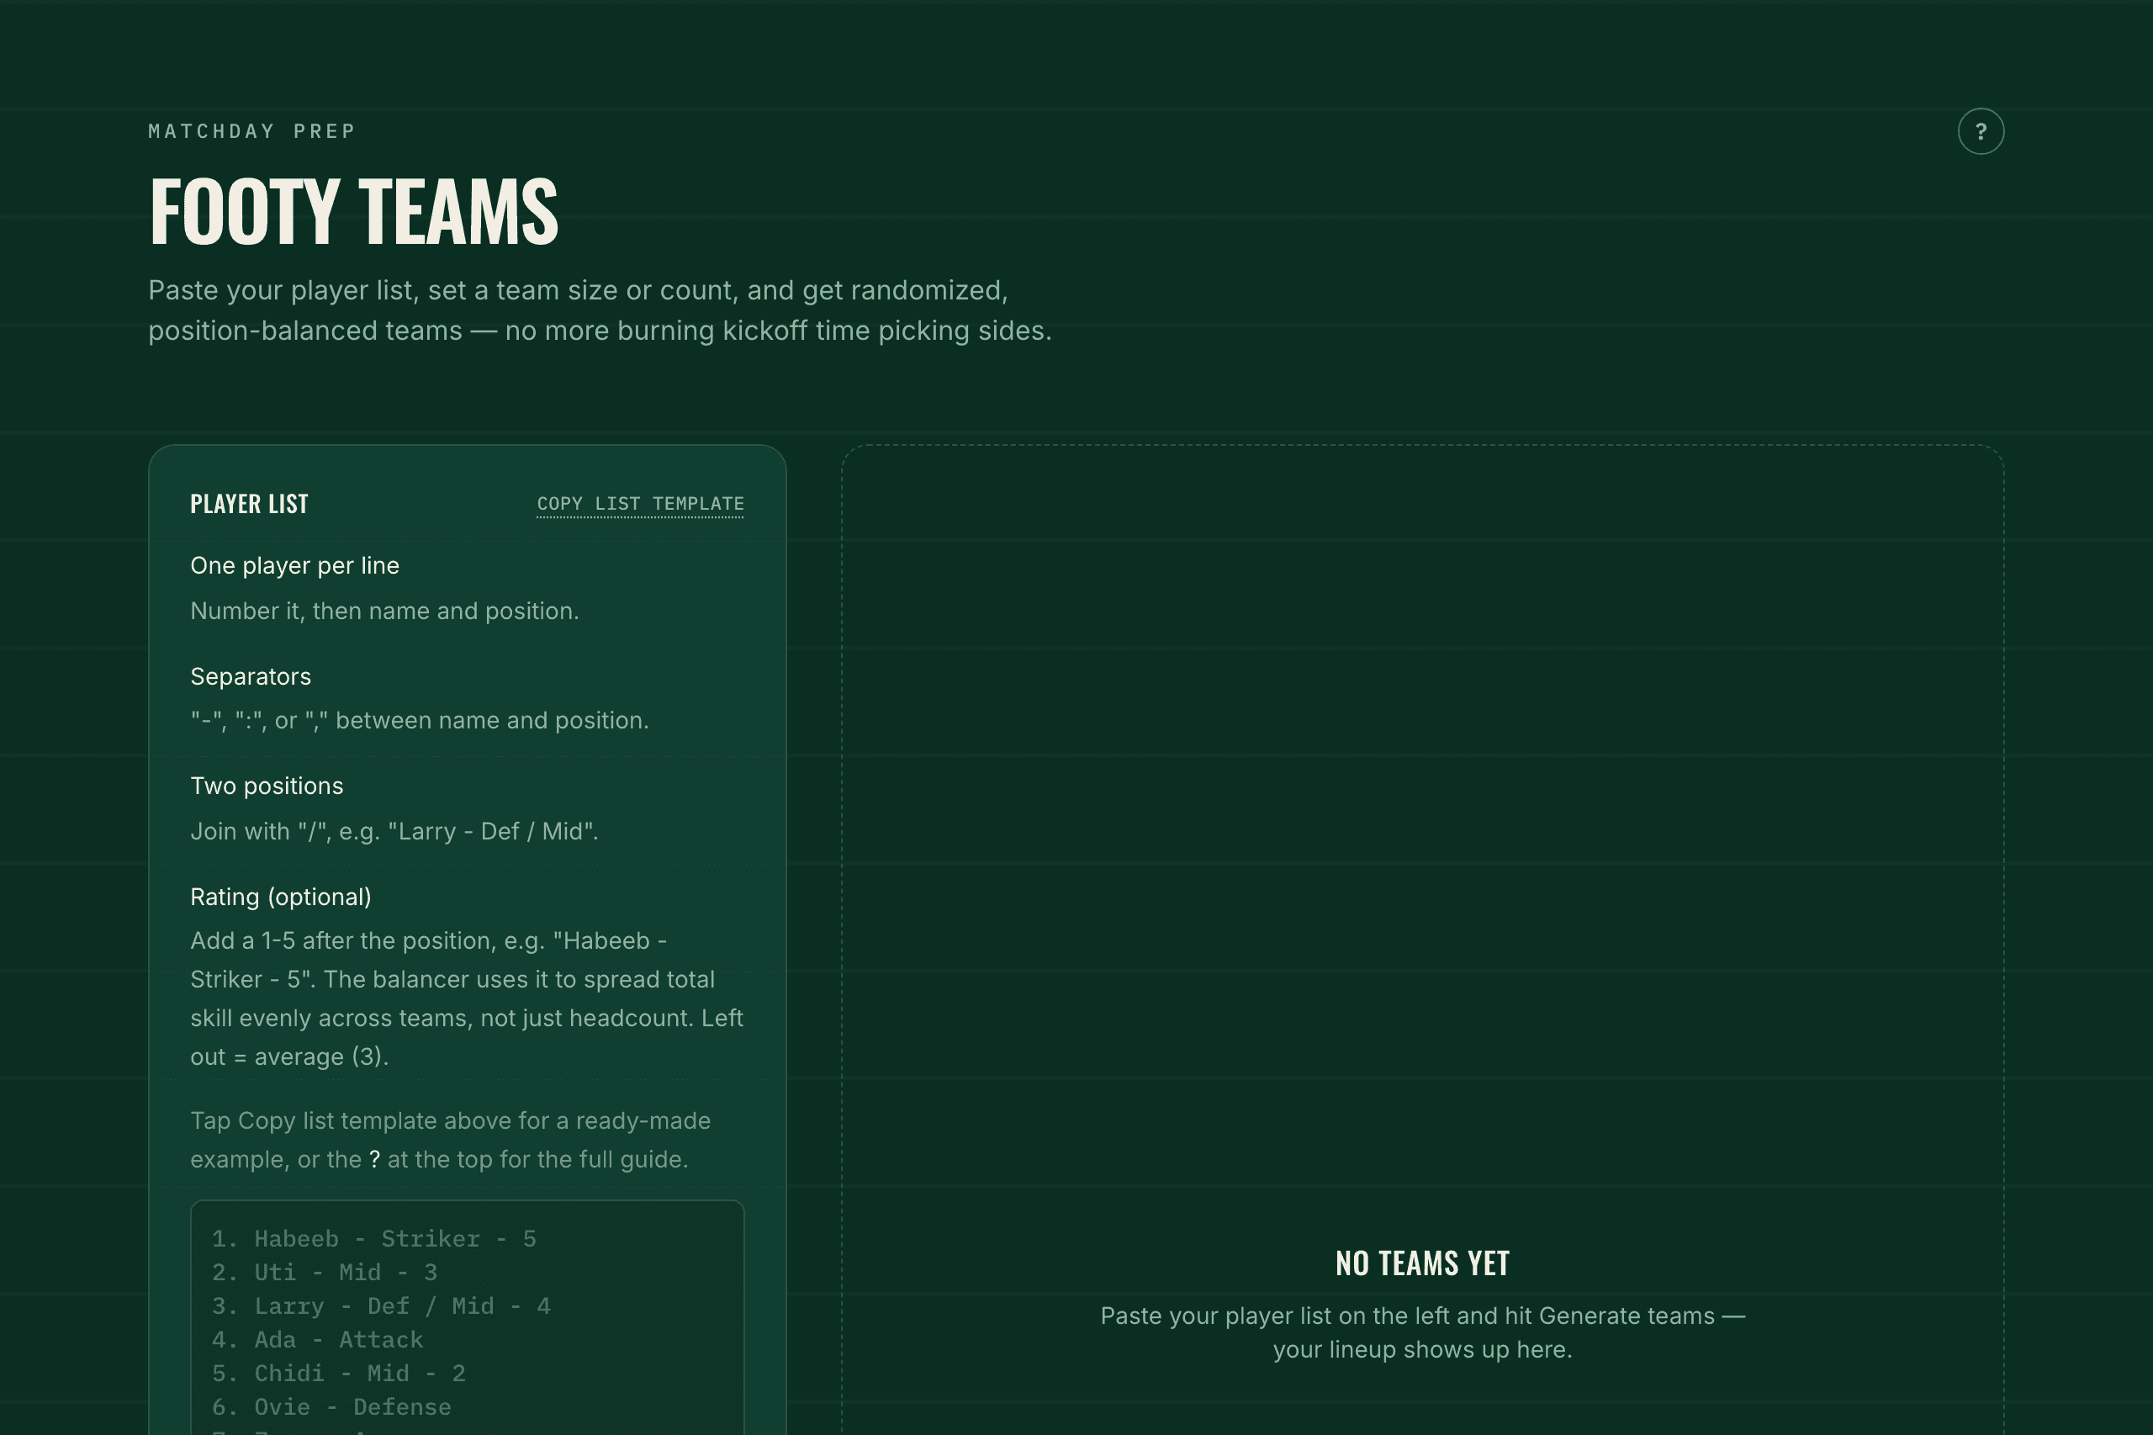This screenshot has height=1435, width=2153.
Task: Click the 'Paste your player list on the left' message
Action: (x=1422, y=1332)
